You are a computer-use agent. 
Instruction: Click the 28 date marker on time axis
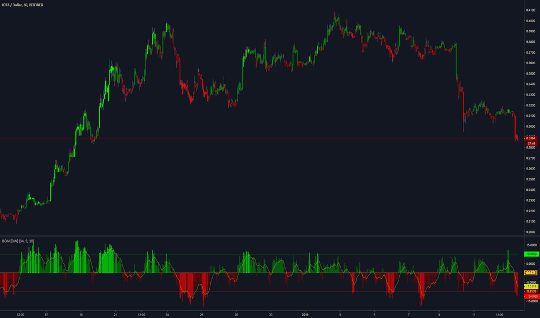pyautogui.click(x=236, y=315)
